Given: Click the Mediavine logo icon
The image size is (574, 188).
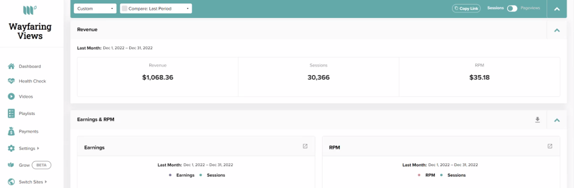Looking at the screenshot, I should coord(29,10).
